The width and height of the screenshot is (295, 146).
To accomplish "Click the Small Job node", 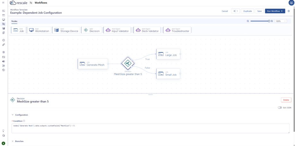I will (x=168, y=73).
